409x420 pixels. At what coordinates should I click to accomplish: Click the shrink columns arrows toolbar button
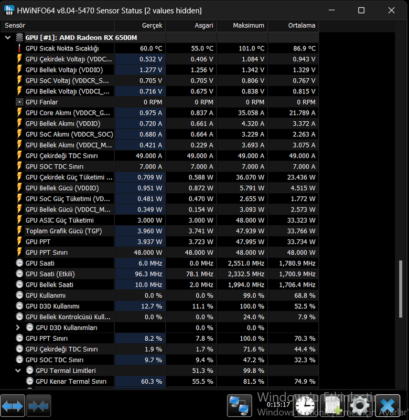38,406
